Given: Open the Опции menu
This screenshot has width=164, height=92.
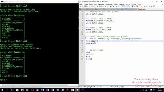Looking at the screenshot, I should [116, 4].
